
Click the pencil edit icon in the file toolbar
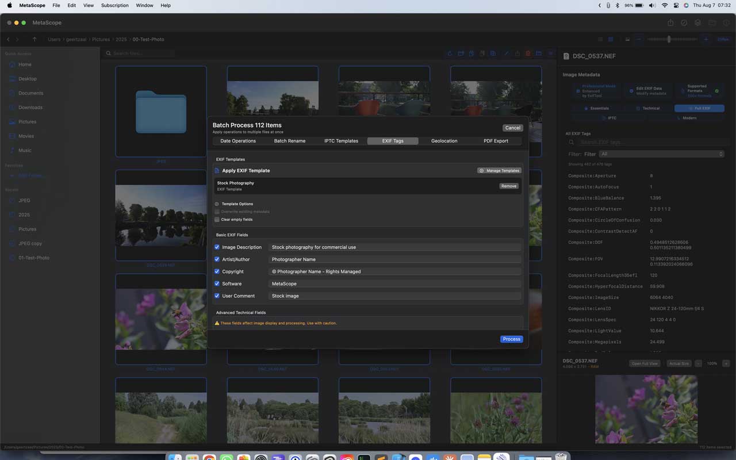507,53
